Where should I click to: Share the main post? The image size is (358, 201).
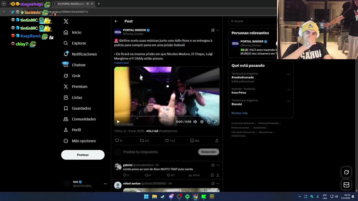coord(217,141)
